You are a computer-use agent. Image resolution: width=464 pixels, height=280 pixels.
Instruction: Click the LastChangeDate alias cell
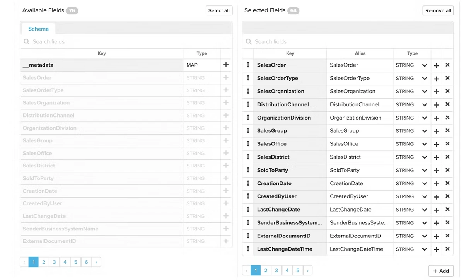click(360, 210)
